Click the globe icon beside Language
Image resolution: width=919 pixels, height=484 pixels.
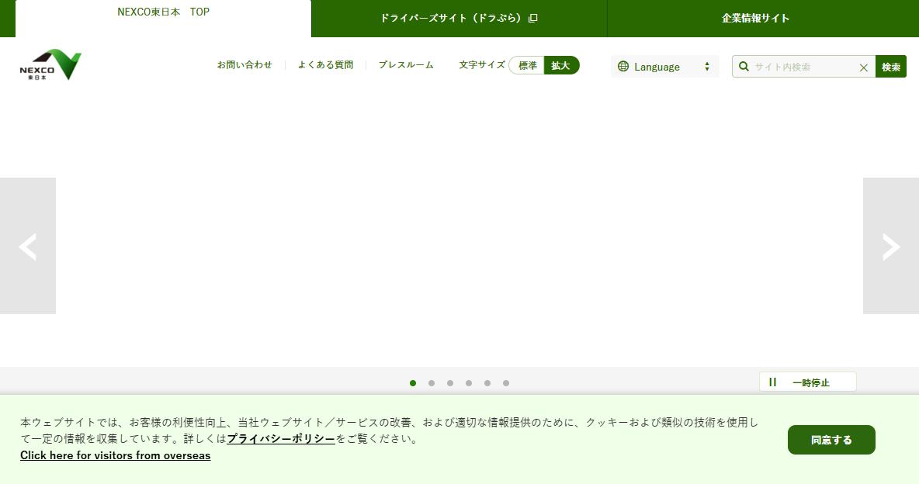point(623,66)
